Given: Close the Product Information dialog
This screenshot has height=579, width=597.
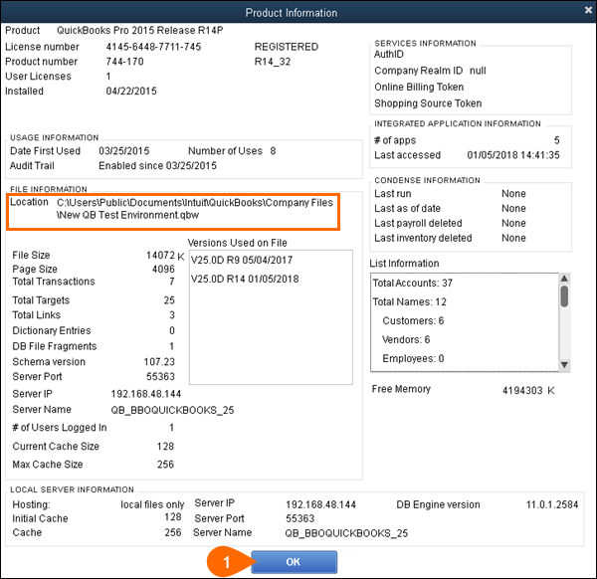Looking at the screenshot, I should pos(589,11).
